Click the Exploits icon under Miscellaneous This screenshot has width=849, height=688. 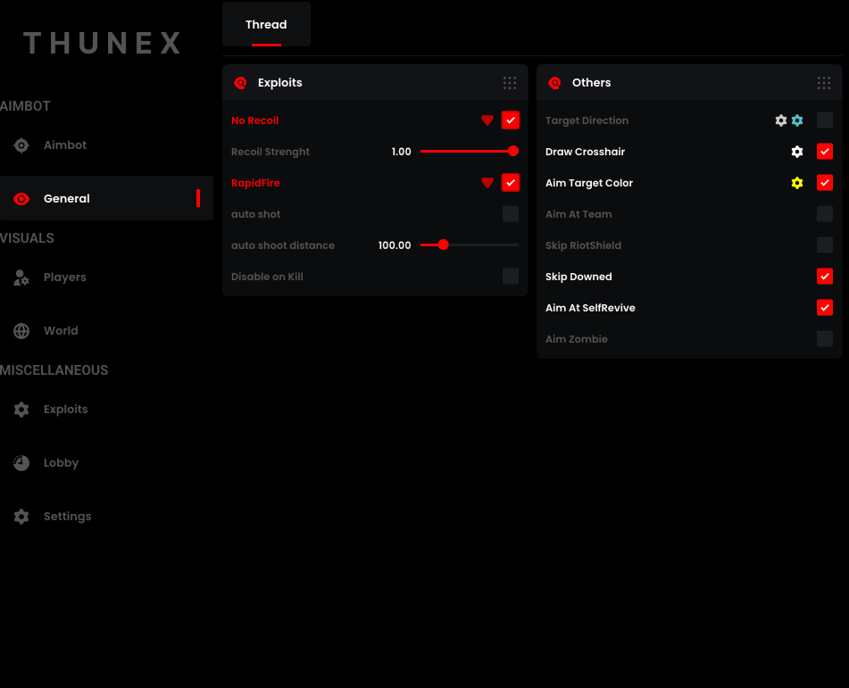(21, 409)
